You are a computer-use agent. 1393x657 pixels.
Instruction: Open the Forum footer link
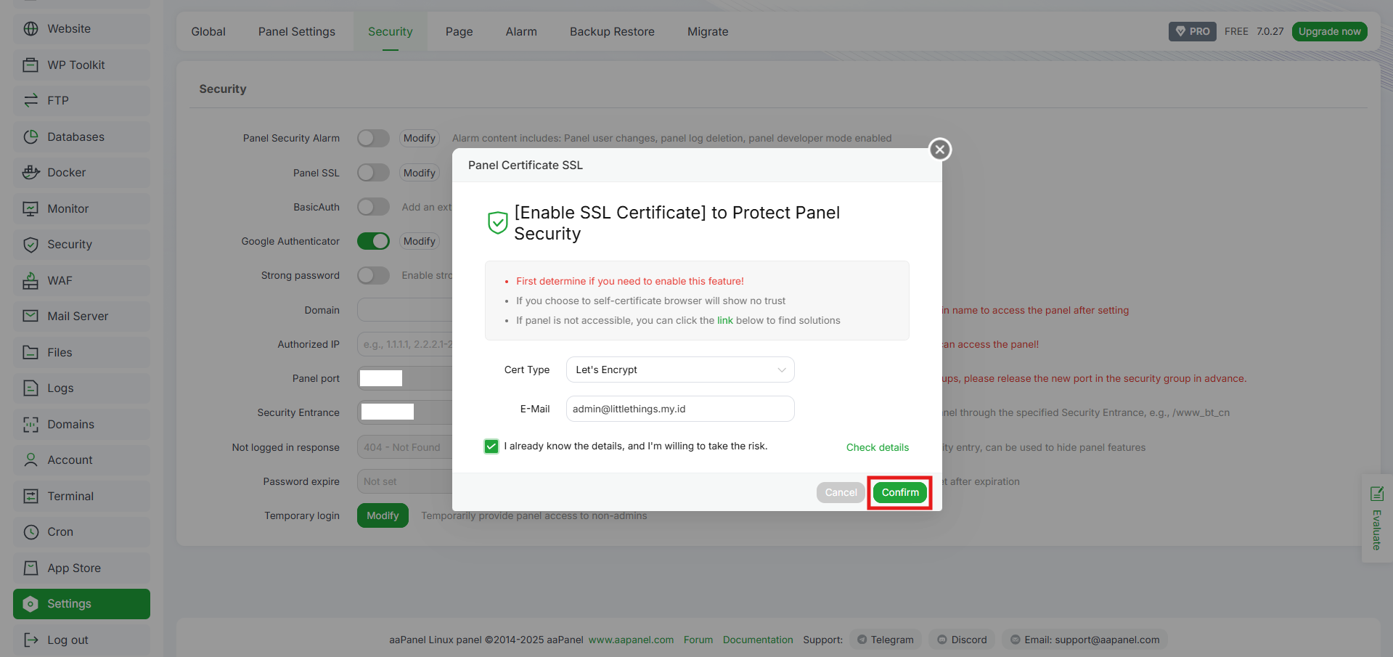tap(698, 640)
